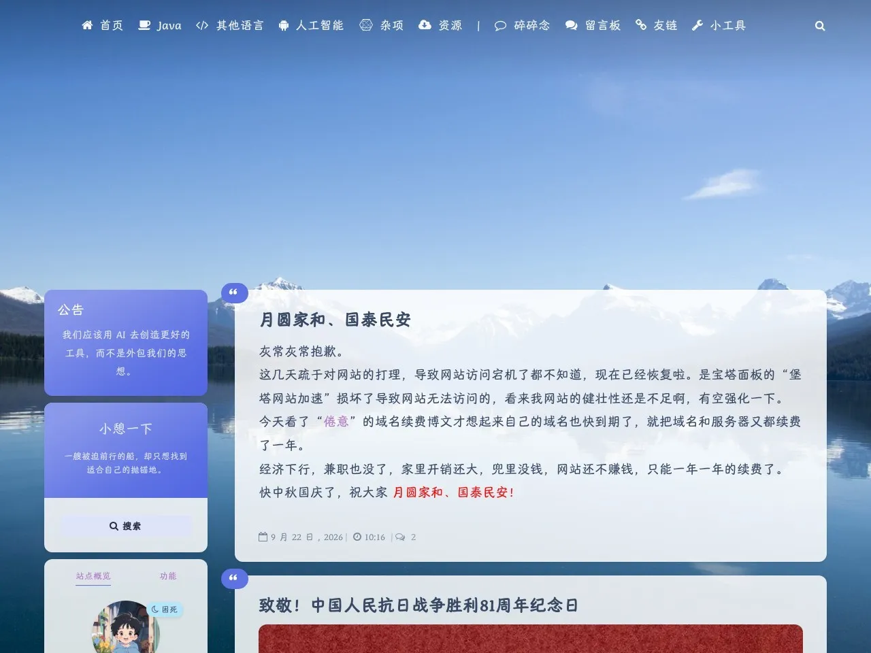871x653 pixels.
Task: Open the 碎碎念 speech bubble icon
Action: click(x=500, y=26)
